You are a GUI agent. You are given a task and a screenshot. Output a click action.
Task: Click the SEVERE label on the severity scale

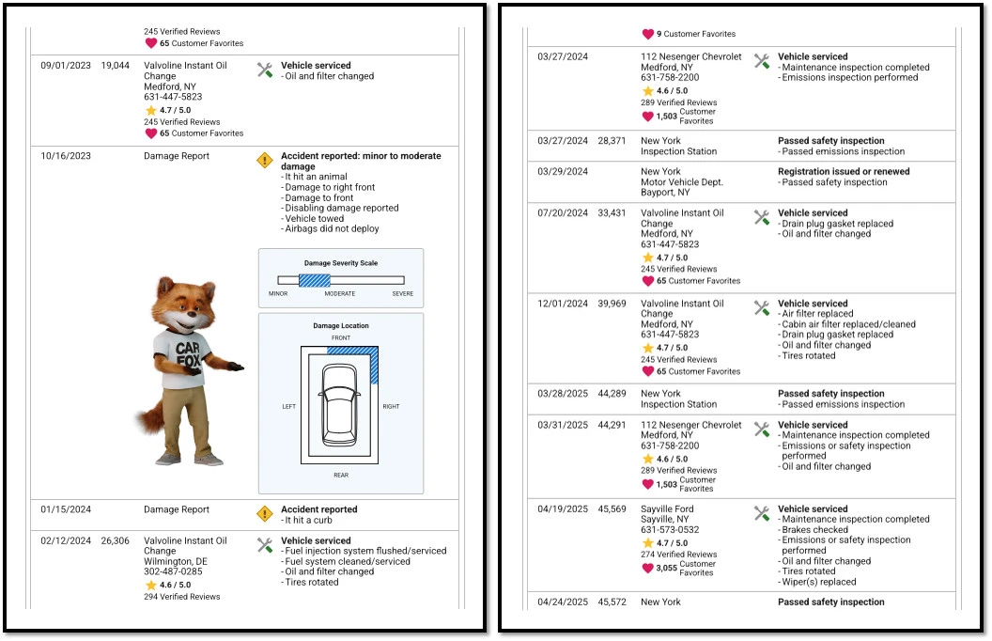click(402, 293)
